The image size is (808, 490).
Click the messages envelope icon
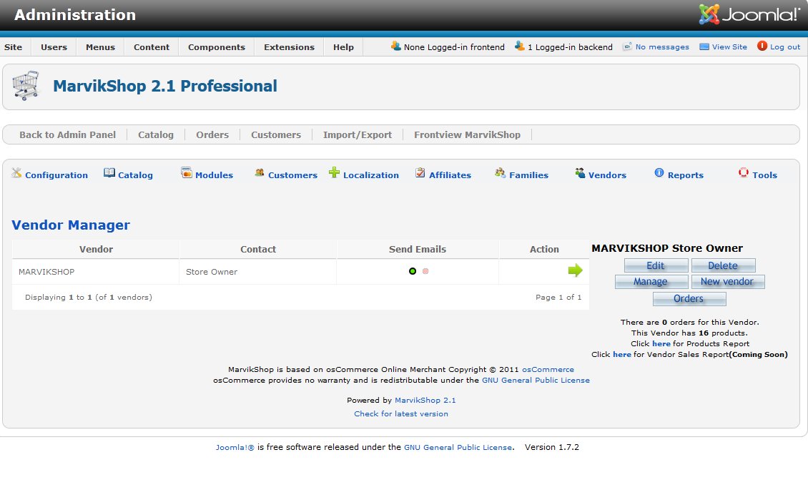pos(627,46)
